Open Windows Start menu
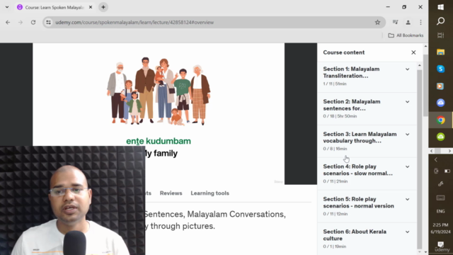This screenshot has height=255, width=453. pyautogui.click(x=440, y=7)
